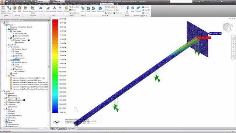
Task: Go to Next result
Action: coord(117,10)
